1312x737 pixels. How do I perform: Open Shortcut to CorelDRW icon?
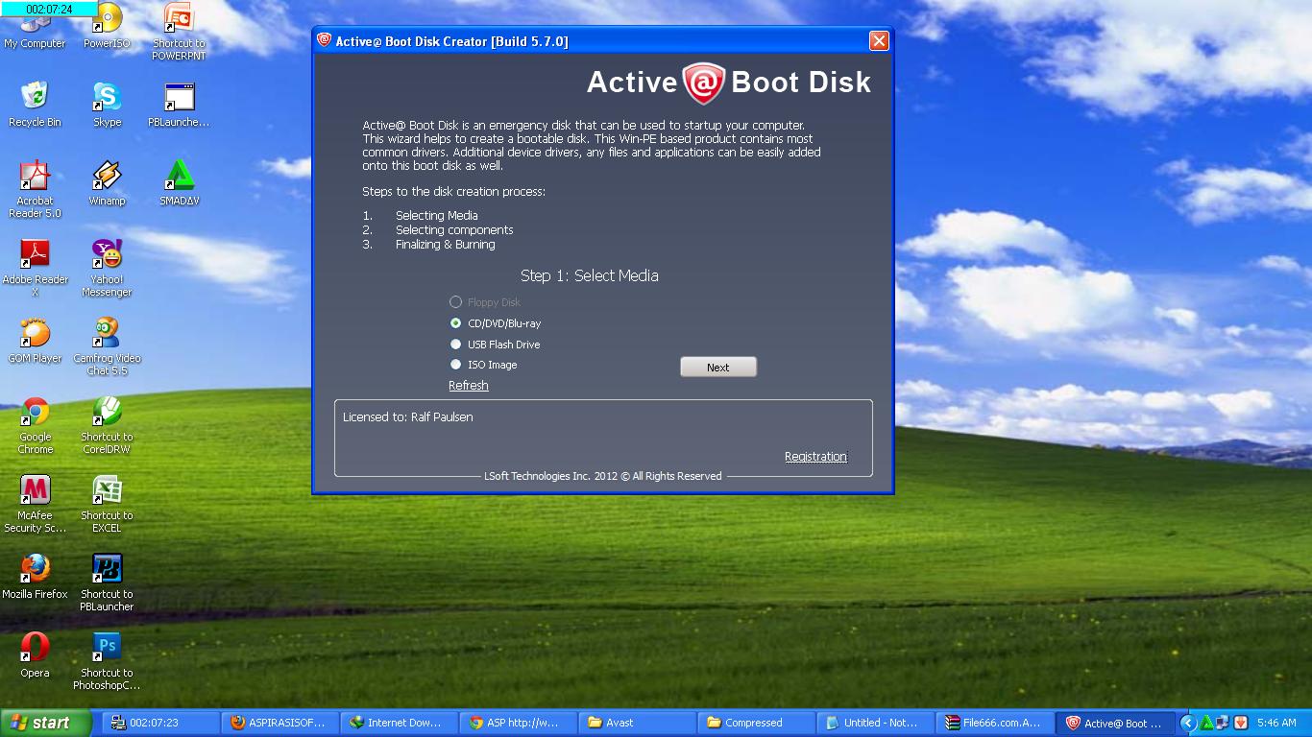tap(107, 425)
